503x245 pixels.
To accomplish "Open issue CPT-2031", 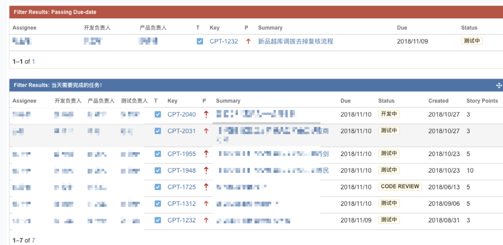I will [181, 131].
